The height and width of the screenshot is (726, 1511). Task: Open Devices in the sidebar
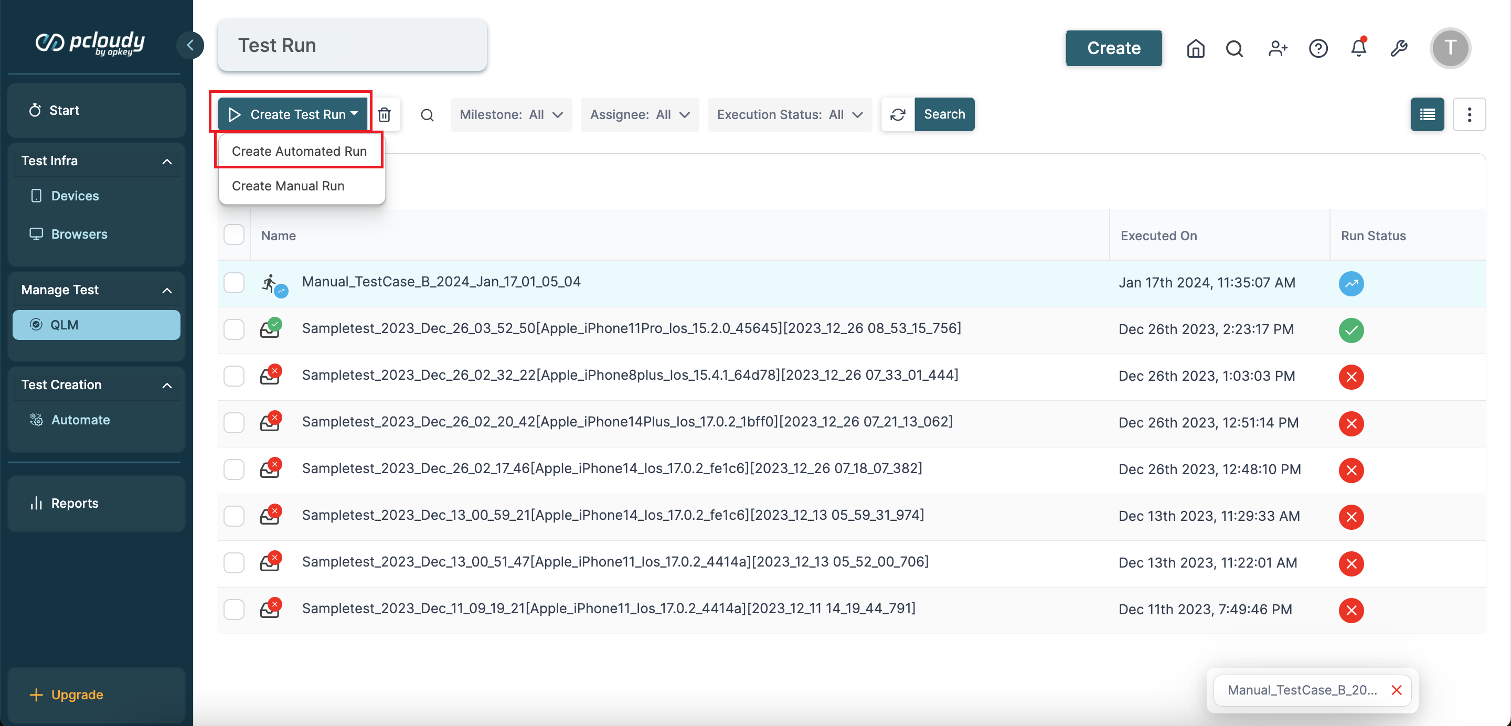75,196
